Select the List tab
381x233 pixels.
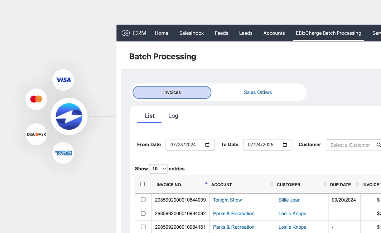[149, 116]
